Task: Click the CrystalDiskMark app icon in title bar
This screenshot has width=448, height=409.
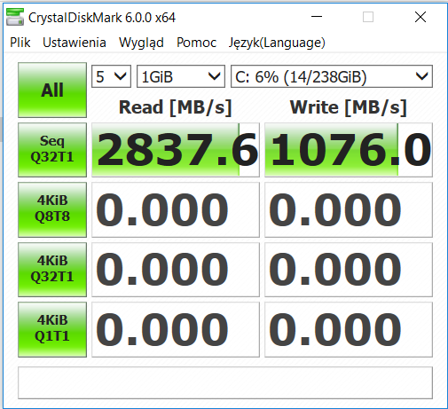Action: (x=15, y=17)
